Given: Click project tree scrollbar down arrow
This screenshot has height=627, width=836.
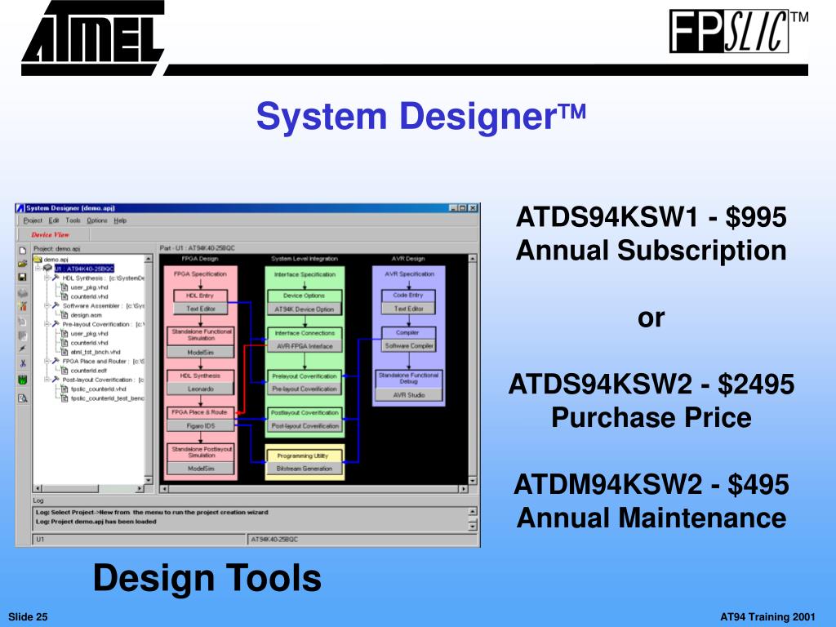Looking at the screenshot, I should 149,479.
